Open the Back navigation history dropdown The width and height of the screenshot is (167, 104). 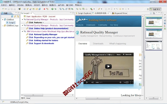(123, 9)
